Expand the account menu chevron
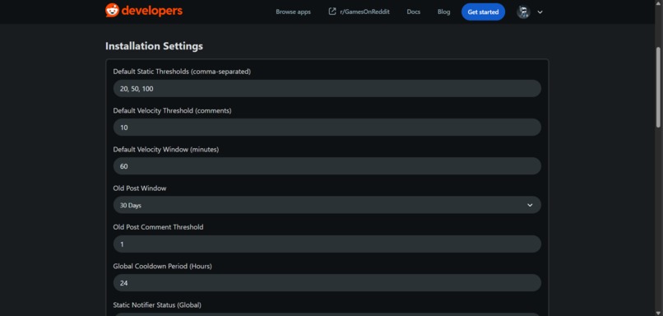The height and width of the screenshot is (316, 663). click(540, 12)
